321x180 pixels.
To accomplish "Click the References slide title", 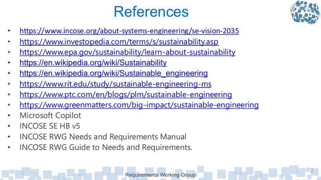I will (x=151, y=12).
